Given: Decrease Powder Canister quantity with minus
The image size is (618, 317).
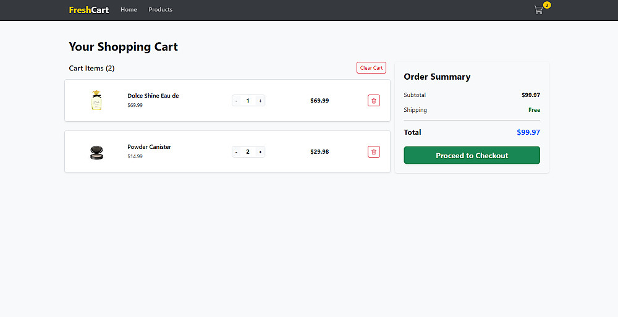Looking at the screenshot, I should 237,152.
